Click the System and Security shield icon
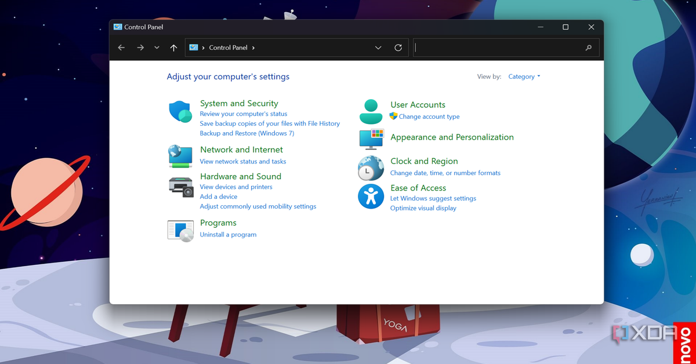This screenshot has width=696, height=364. pos(180,111)
